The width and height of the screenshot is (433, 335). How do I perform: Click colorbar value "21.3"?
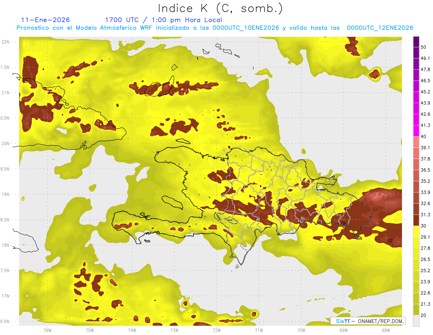tap(425, 304)
